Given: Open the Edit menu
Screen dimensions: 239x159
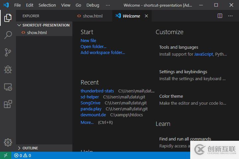Looking at the screenshot, I should 30,5.
